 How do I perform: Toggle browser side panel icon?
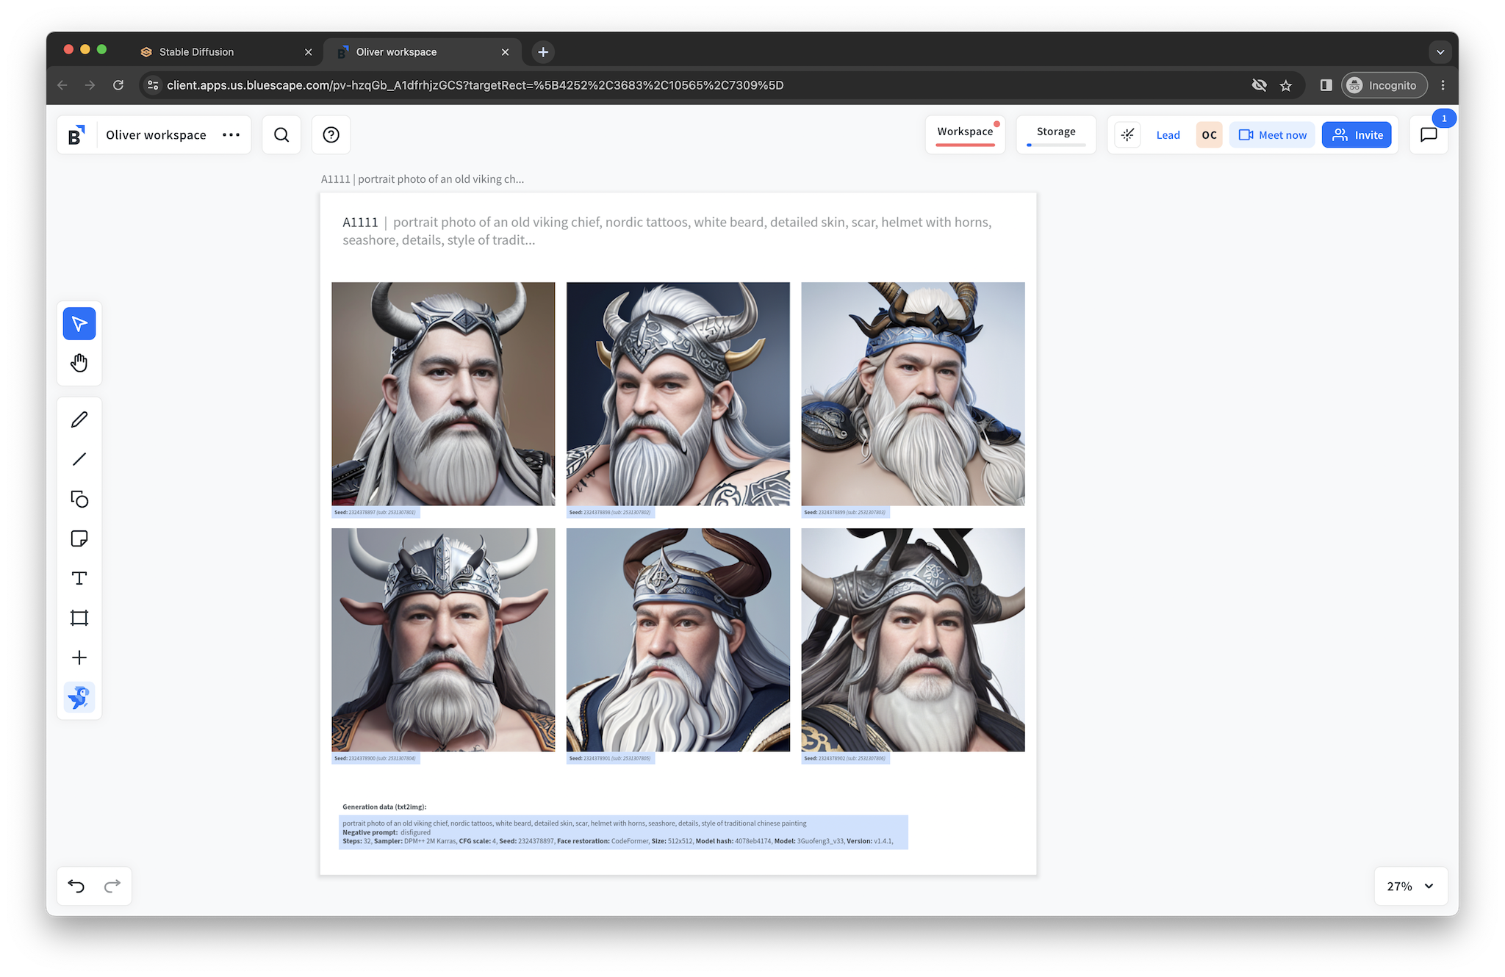point(1326,85)
